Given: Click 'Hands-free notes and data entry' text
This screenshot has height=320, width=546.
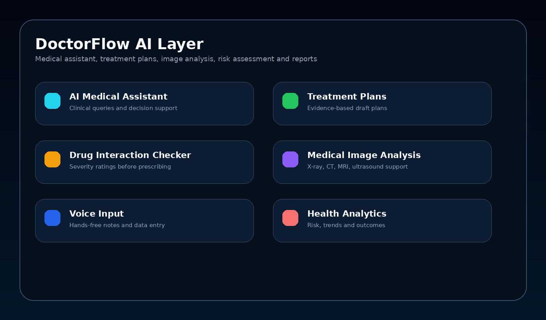Looking at the screenshot, I should pyautogui.click(x=117, y=225).
